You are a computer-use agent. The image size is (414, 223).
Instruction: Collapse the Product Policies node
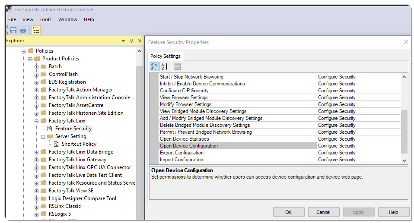pos(30,59)
